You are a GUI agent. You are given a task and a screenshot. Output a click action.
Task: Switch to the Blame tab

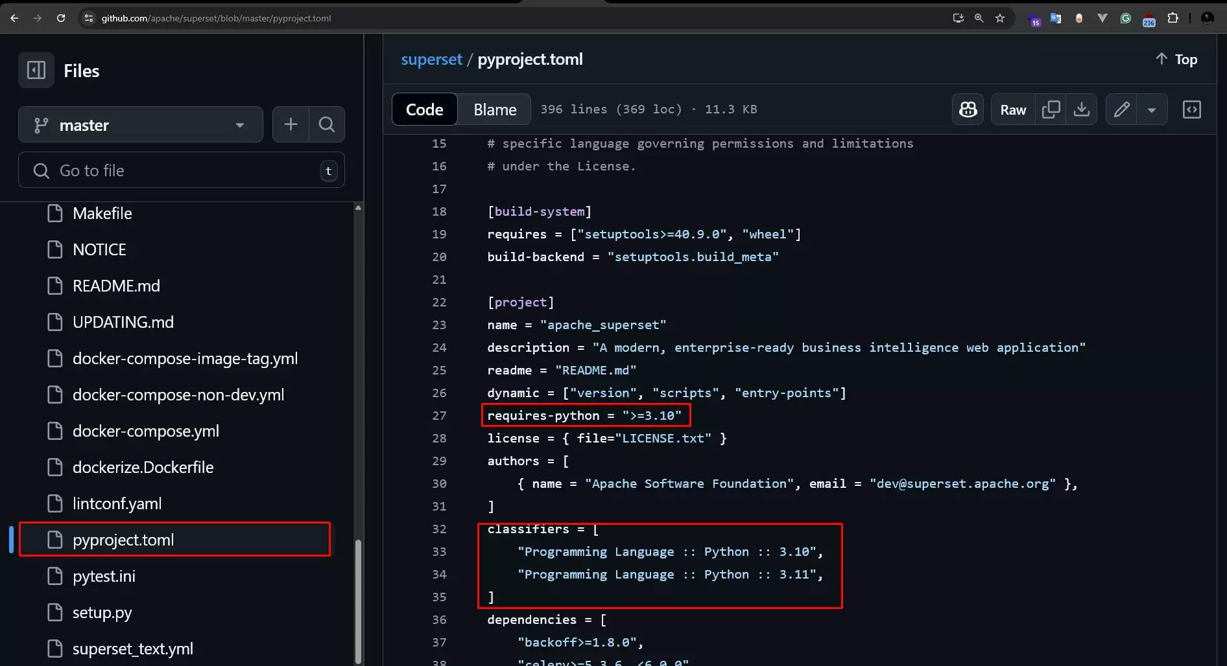(x=495, y=109)
